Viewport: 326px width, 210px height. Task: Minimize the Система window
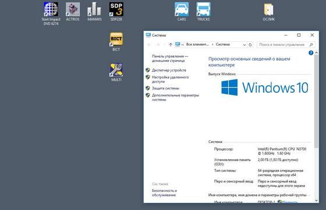[x=286, y=35]
